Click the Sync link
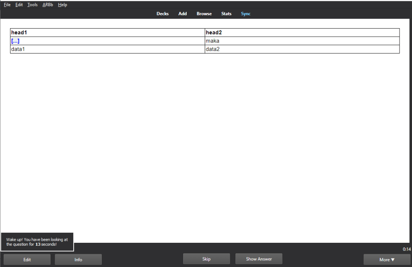 tap(245, 14)
